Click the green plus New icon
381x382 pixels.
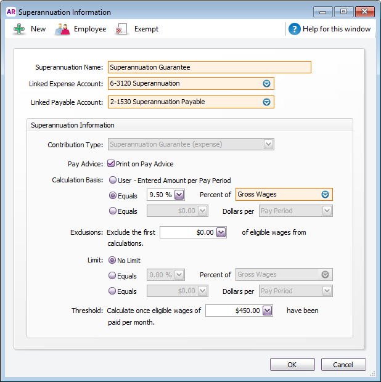click(20, 29)
